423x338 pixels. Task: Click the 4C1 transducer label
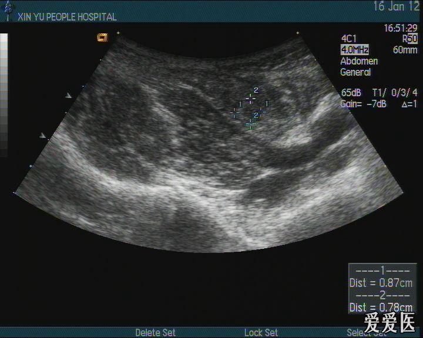tap(348, 39)
